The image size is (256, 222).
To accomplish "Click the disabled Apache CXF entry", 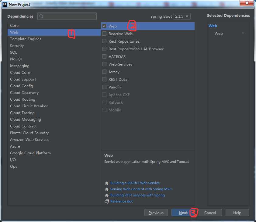I will pyautogui.click(x=148, y=95).
